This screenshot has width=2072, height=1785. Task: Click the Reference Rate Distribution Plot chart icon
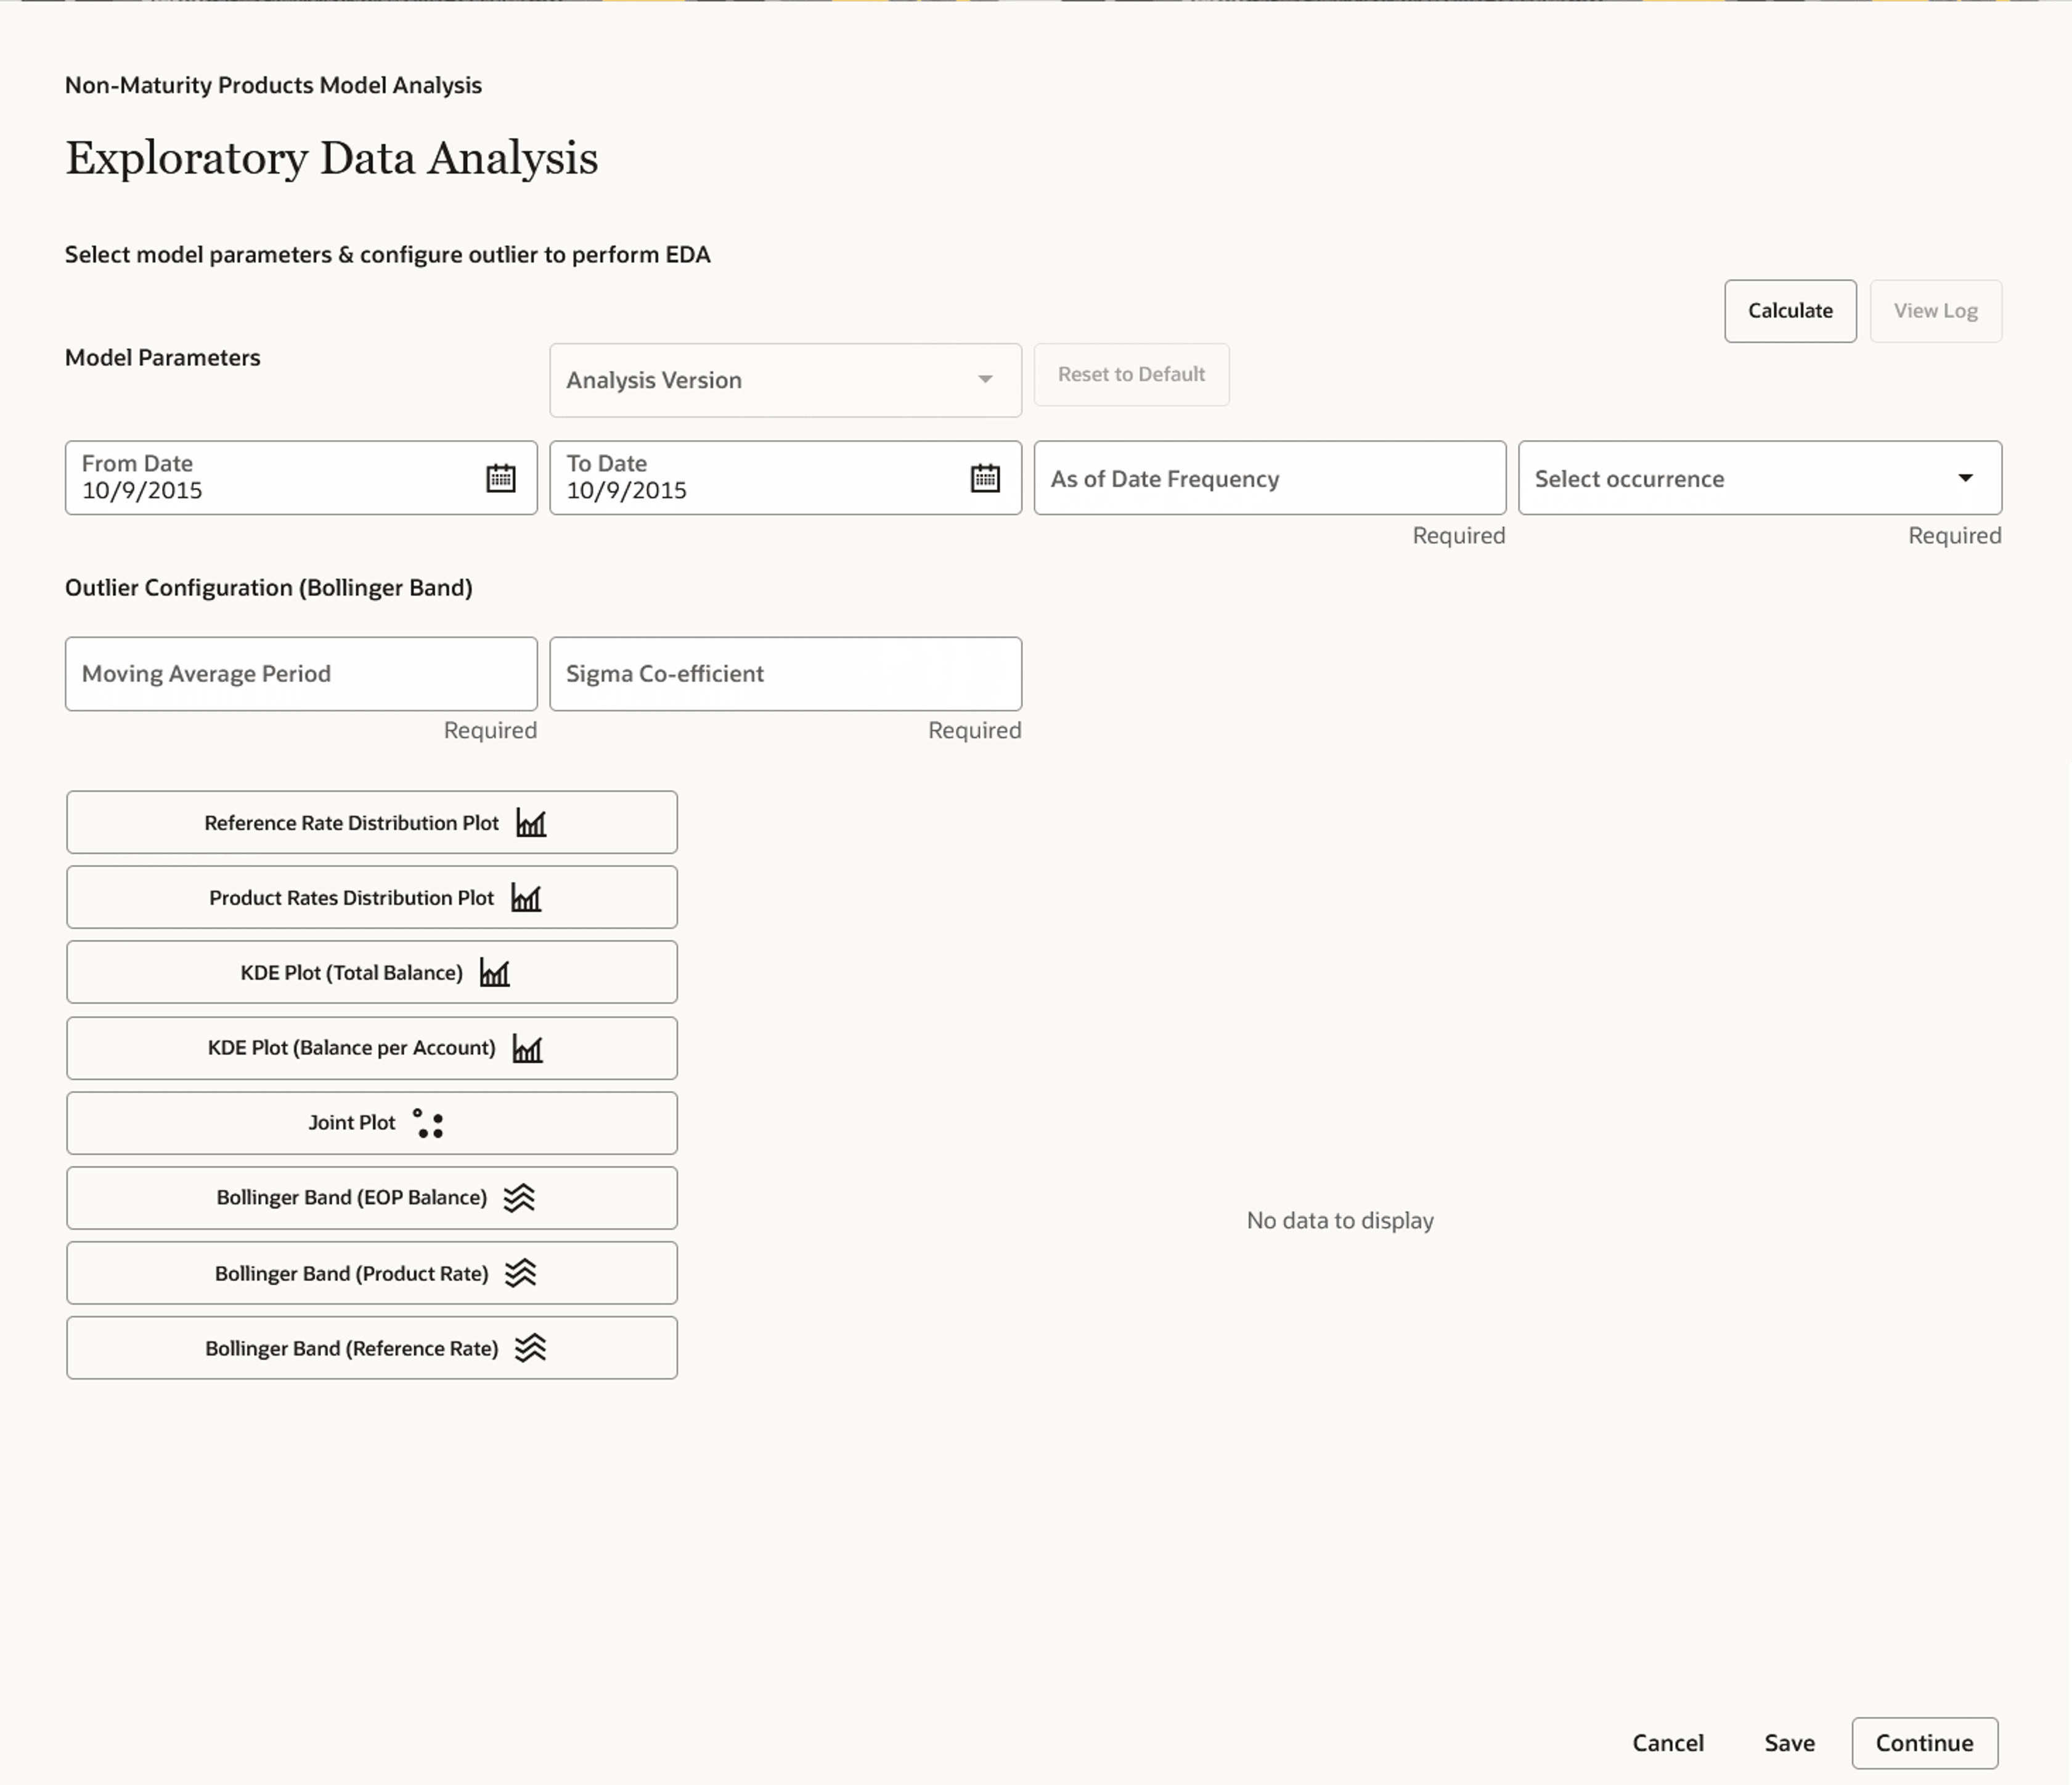tap(531, 822)
